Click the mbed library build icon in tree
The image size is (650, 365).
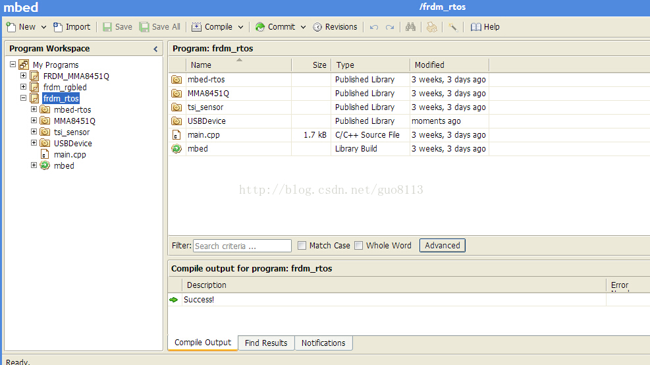(x=45, y=165)
